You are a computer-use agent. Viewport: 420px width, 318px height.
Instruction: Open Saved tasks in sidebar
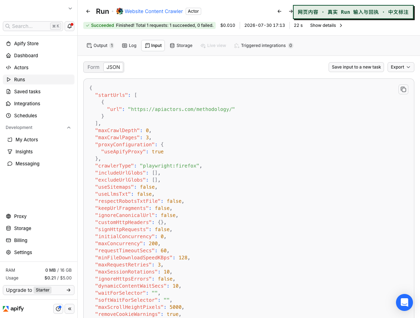tap(38, 92)
